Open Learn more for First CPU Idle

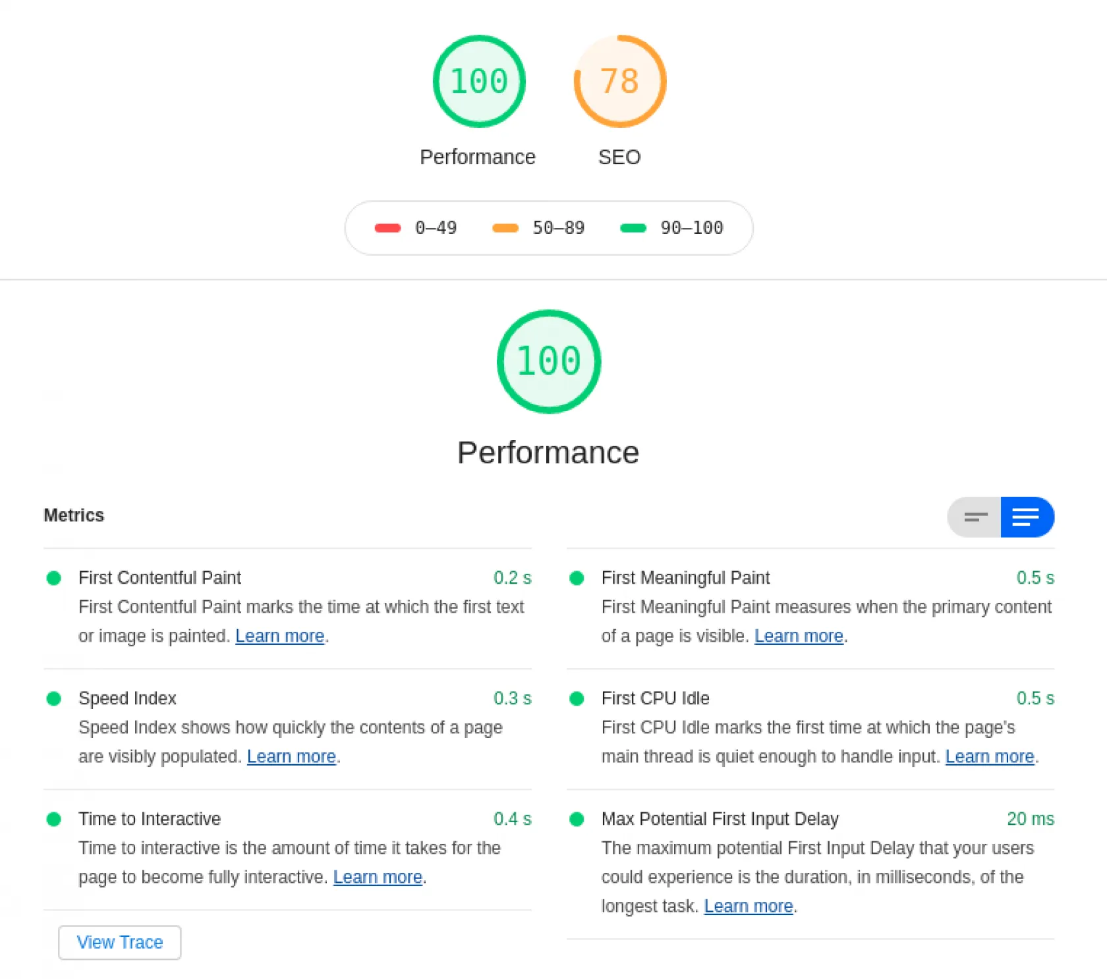[990, 756]
